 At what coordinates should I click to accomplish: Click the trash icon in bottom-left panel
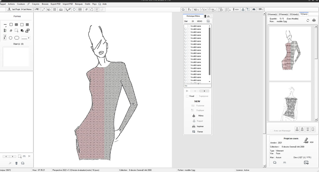coord(16,163)
